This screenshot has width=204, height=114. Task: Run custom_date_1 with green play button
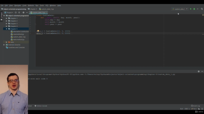click(x=191, y=9)
